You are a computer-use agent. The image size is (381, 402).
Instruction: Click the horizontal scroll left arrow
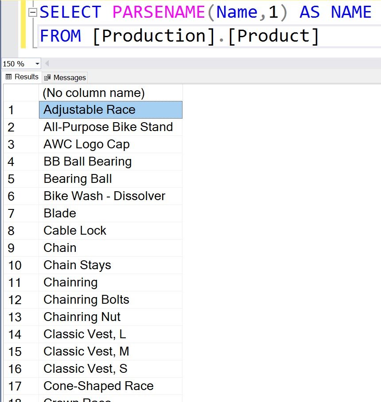pyautogui.click(x=47, y=63)
